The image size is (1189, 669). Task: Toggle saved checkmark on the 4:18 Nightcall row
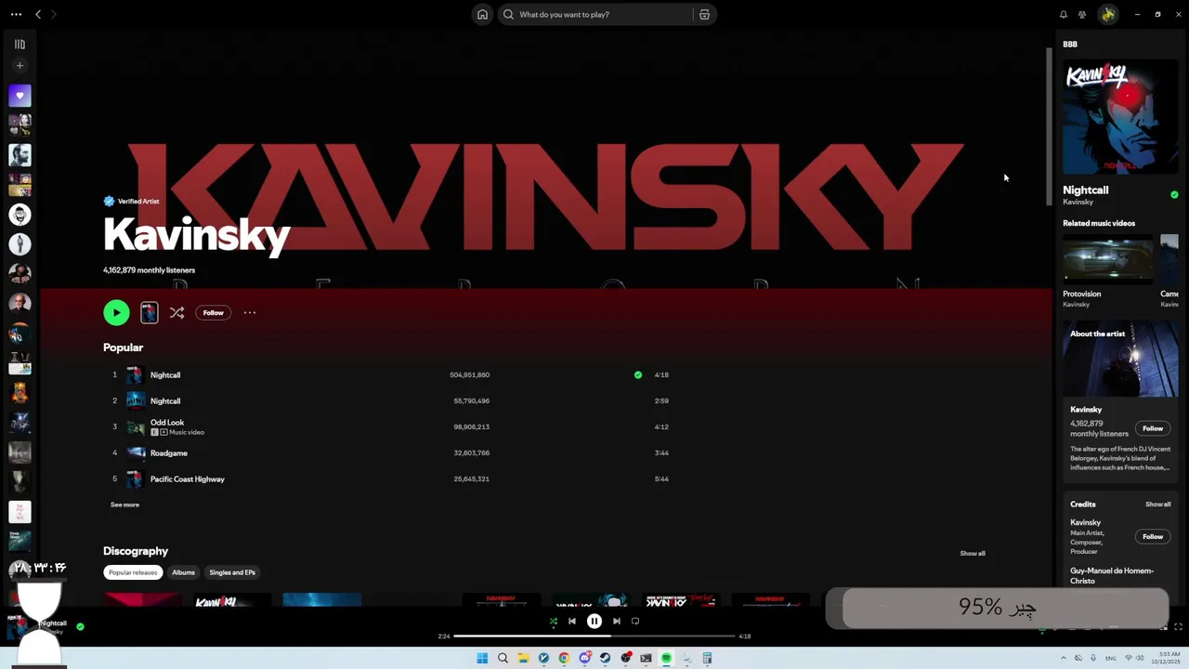point(638,374)
